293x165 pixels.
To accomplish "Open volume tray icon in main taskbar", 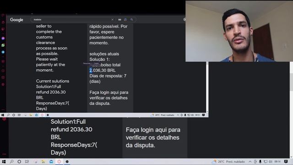I will (x=271, y=162).
